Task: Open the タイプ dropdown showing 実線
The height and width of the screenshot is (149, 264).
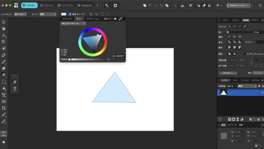Action: pyautogui.click(x=48, y=14)
